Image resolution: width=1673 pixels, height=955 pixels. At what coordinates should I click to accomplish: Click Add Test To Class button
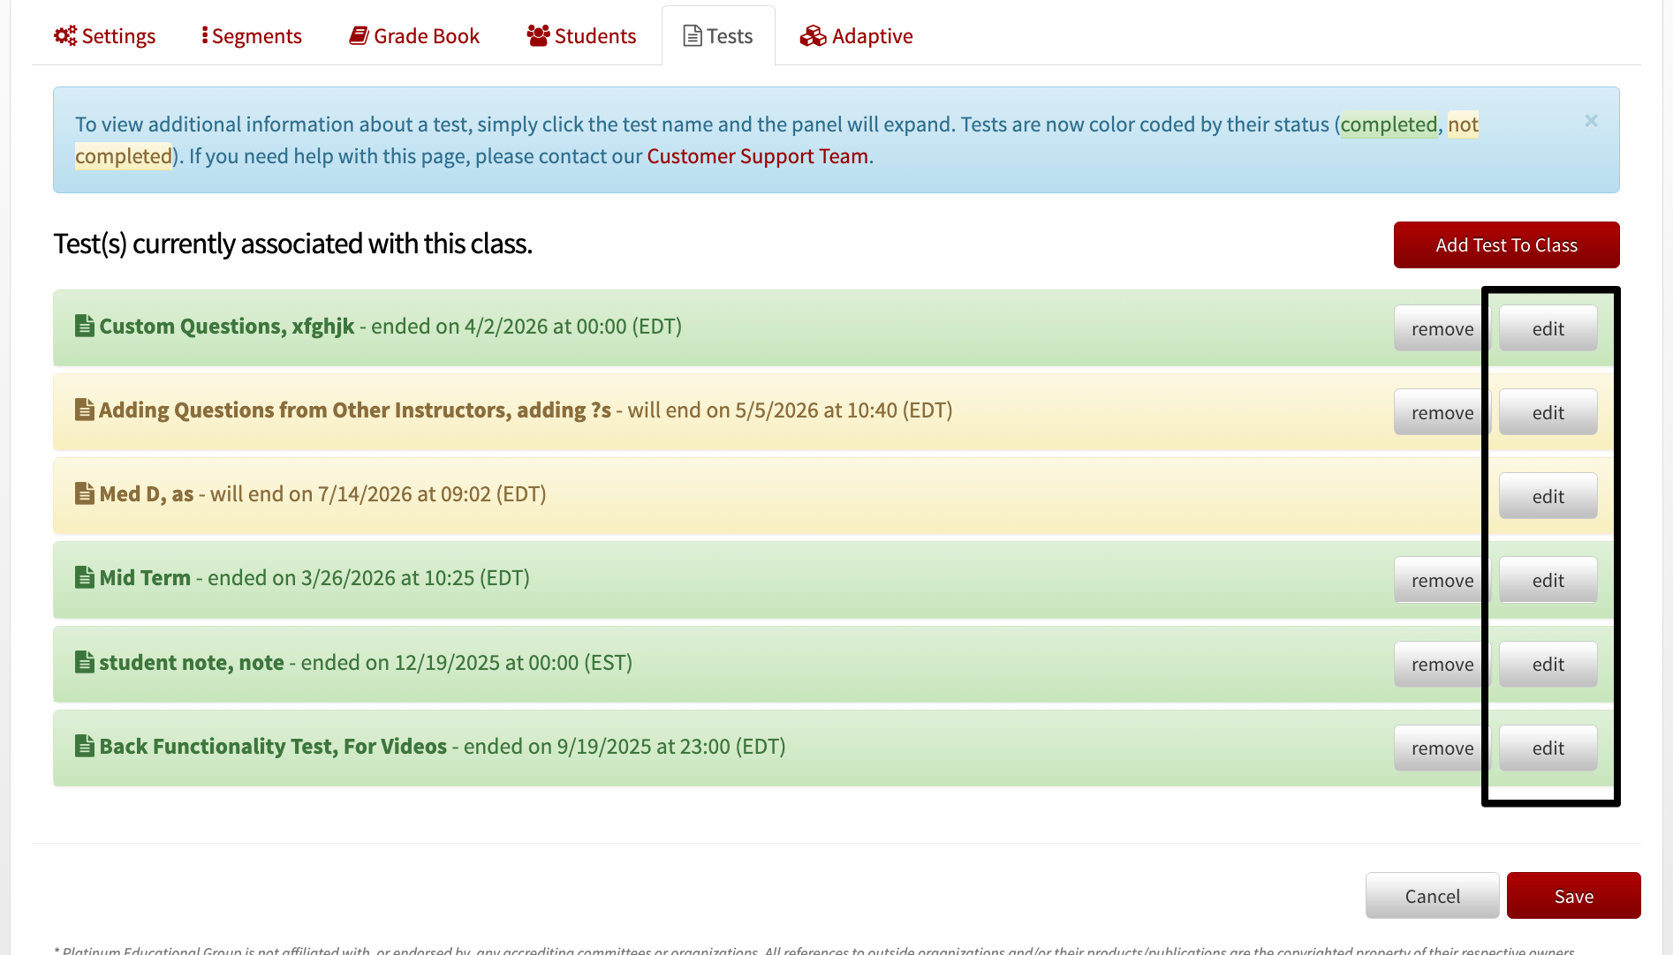coord(1506,244)
